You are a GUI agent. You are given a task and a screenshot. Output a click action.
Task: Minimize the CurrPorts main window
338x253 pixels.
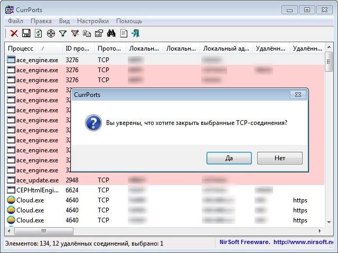pos(289,10)
